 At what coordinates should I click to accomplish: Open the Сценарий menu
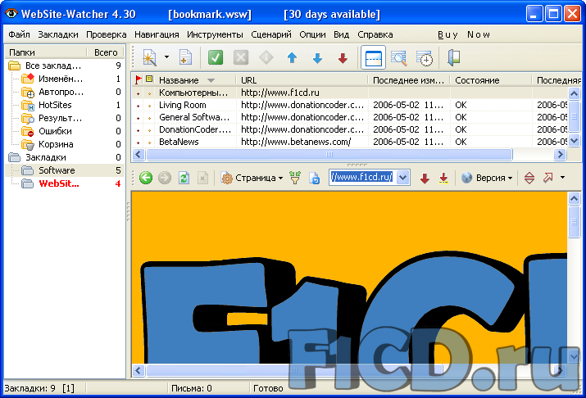[x=271, y=34]
